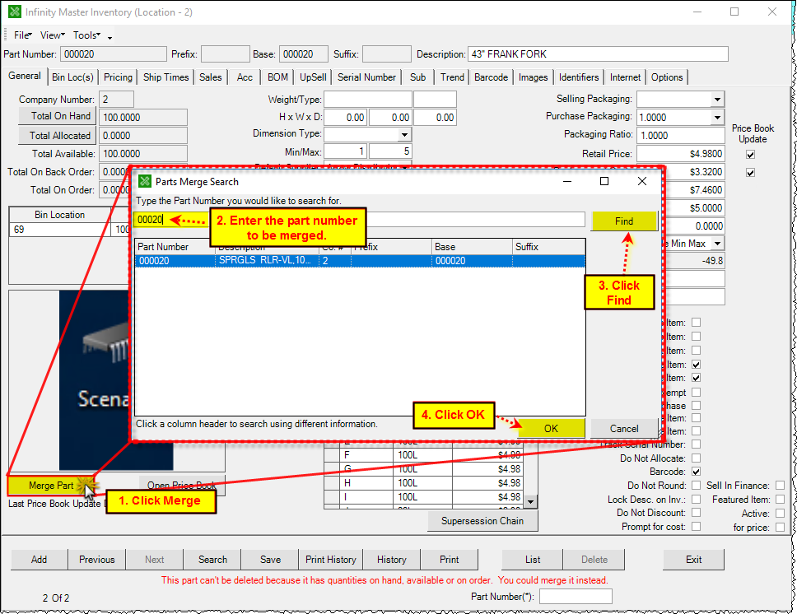The height and width of the screenshot is (614, 797).
Task: Click the Find button in Parts Merge Search
Action: pos(624,221)
